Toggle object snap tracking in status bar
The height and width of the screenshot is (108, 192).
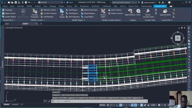[x=132, y=105]
